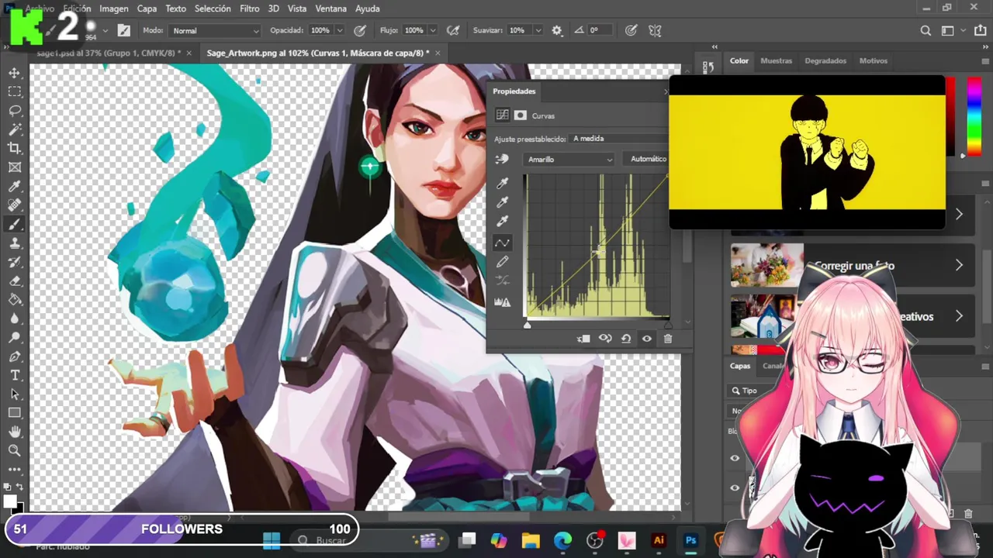Select the Eraser tool
Viewport: 993px width, 558px height.
[x=15, y=281]
